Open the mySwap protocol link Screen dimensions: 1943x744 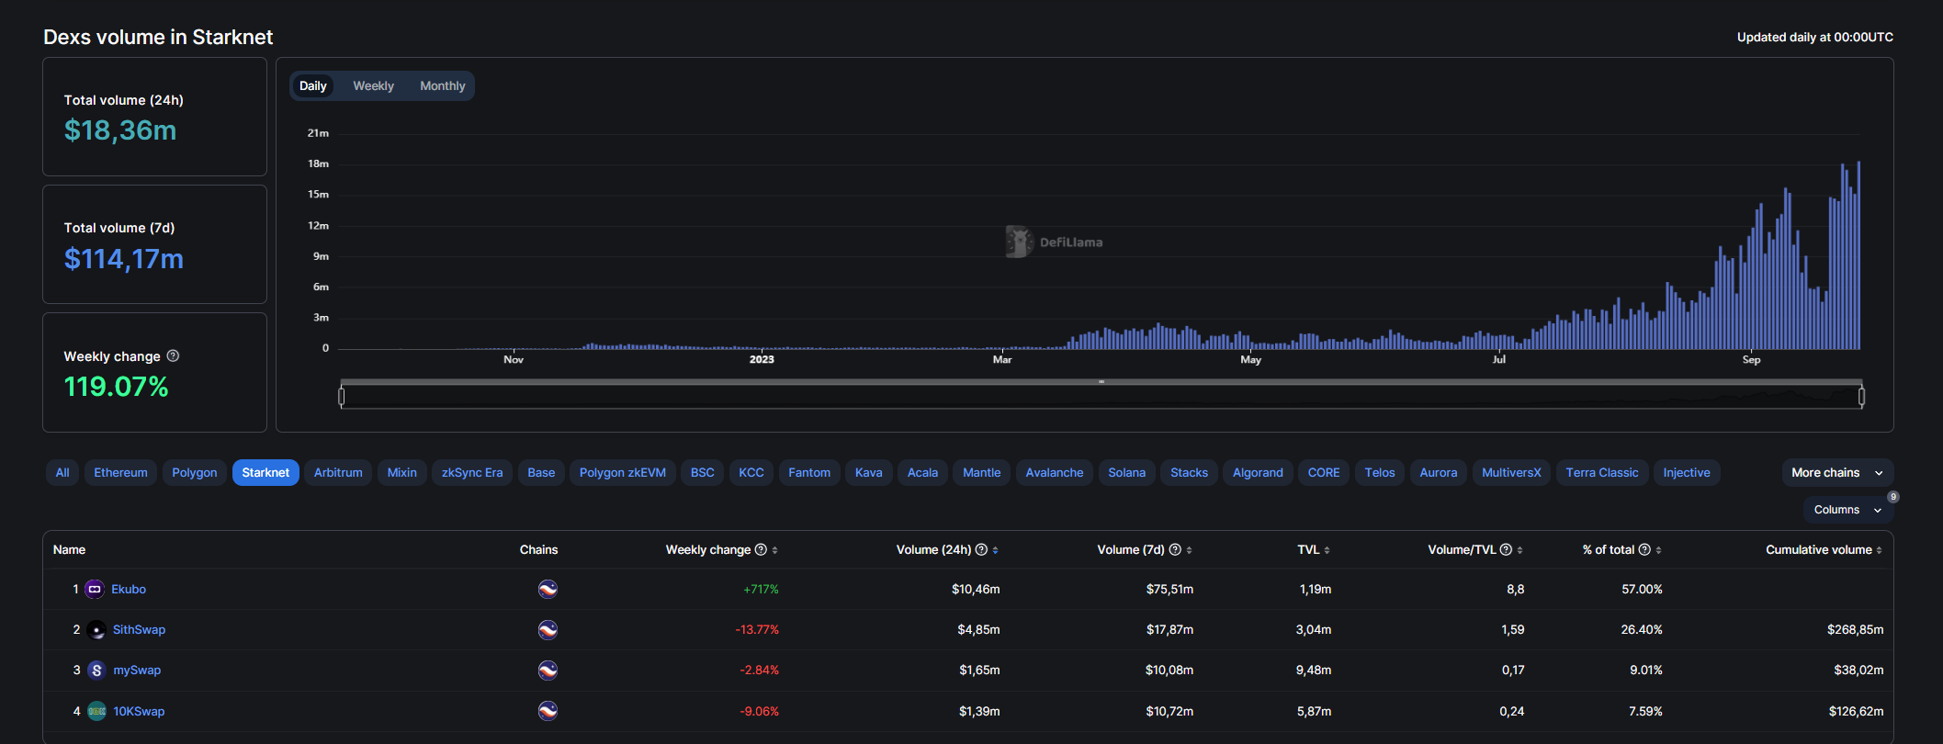click(x=137, y=671)
